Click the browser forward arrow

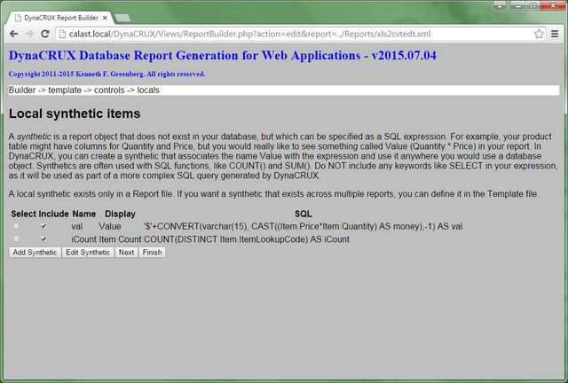[x=29, y=34]
